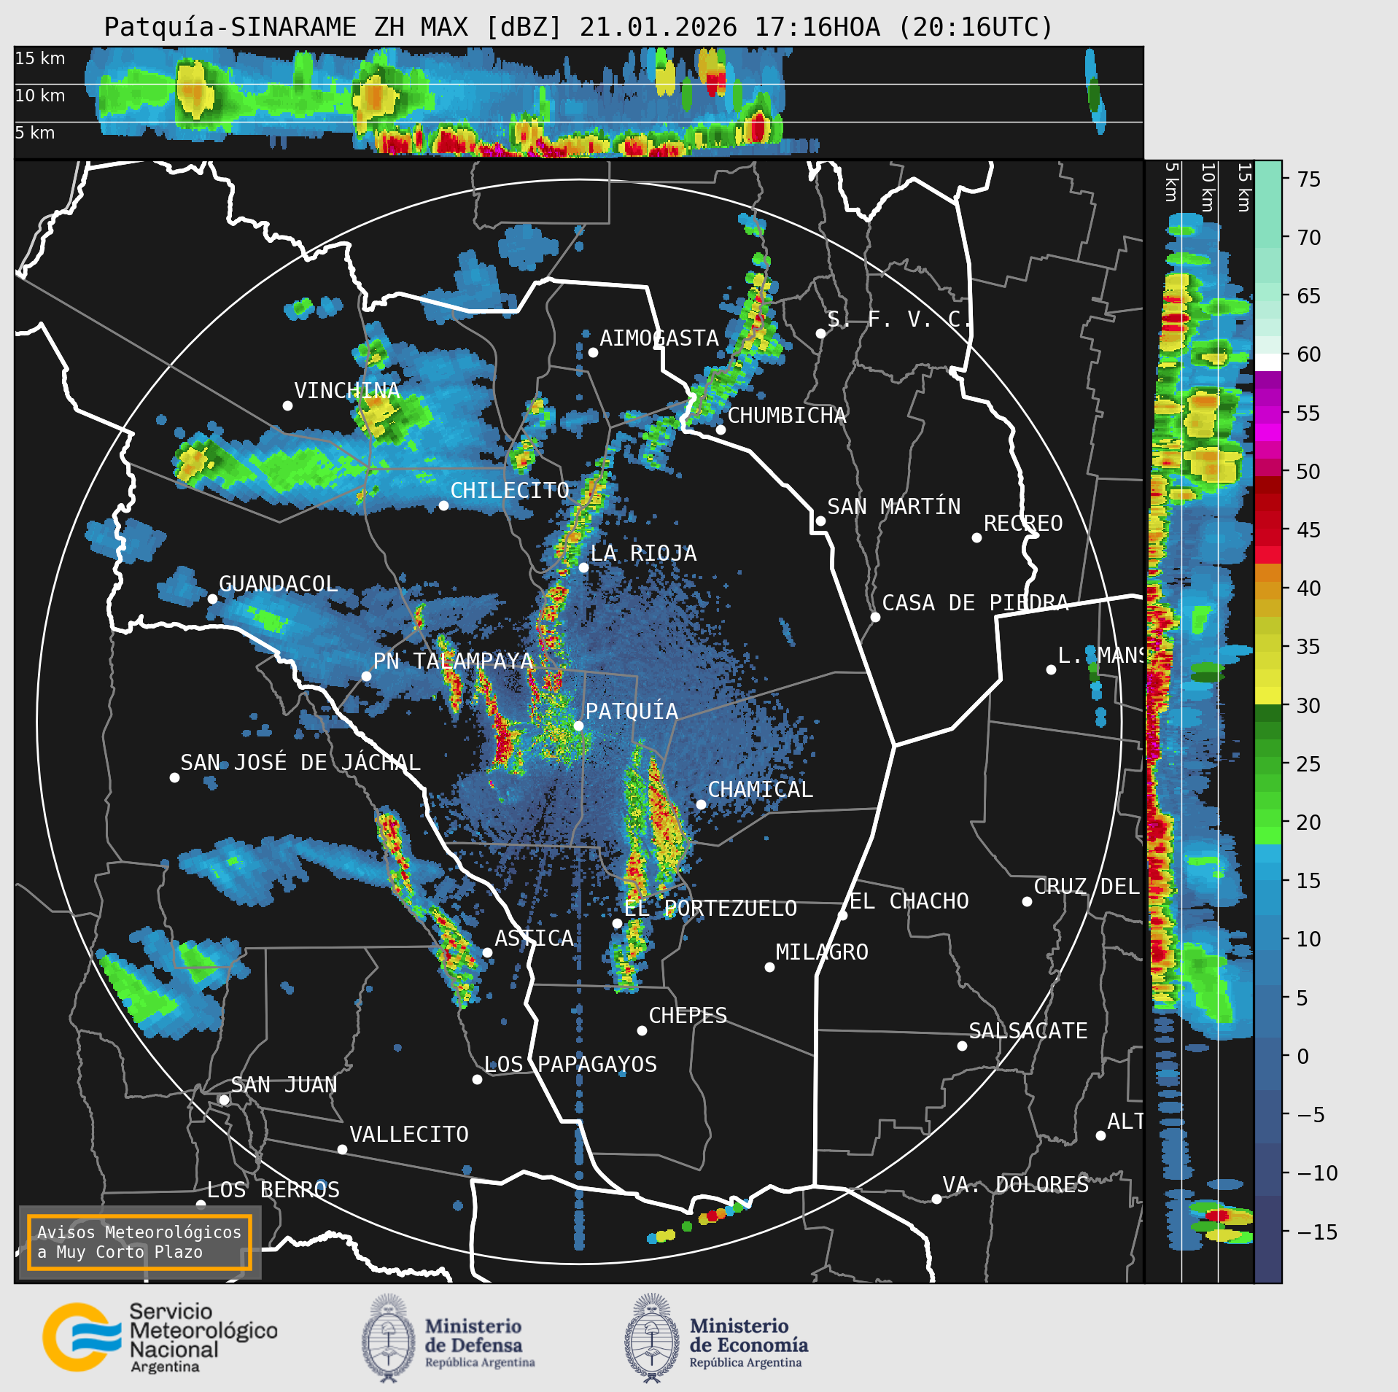Open Avisos Meteorológicos a Muy Corto Plazo box
This screenshot has width=1398, height=1392.
[139, 1243]
